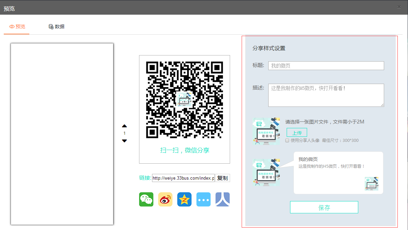
Task: Switch to the 数据 tab
Action: coord(57,27)
